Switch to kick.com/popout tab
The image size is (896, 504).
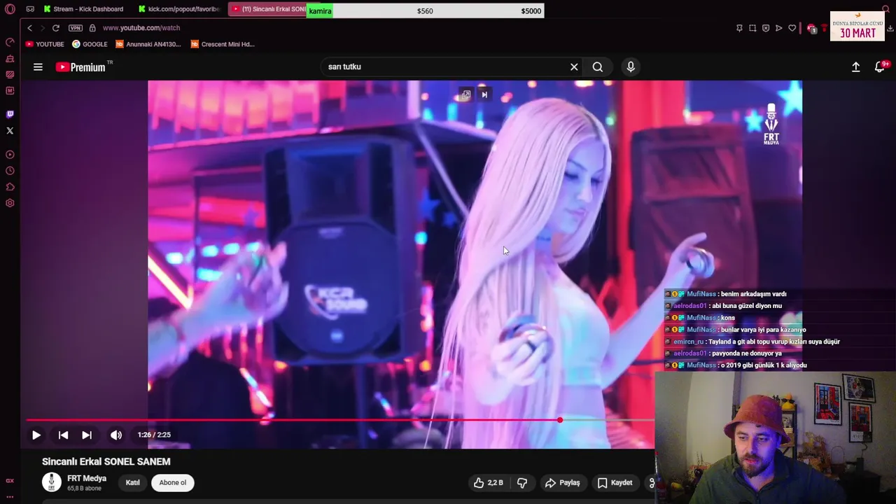[178, 9]
